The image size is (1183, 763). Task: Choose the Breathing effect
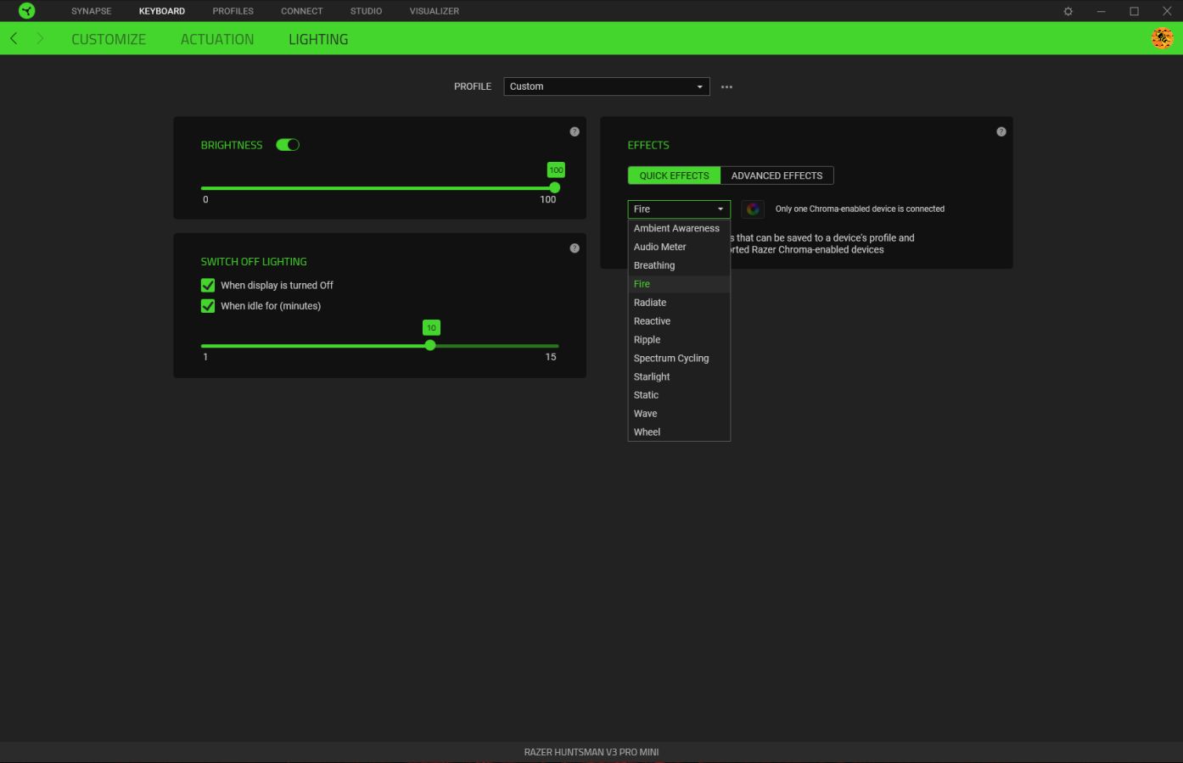click(679, 265)
